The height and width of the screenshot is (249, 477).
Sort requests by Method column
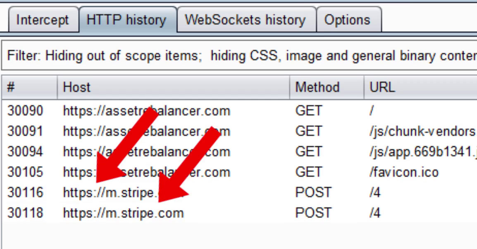pyautogui.click(x=317, y=87)
